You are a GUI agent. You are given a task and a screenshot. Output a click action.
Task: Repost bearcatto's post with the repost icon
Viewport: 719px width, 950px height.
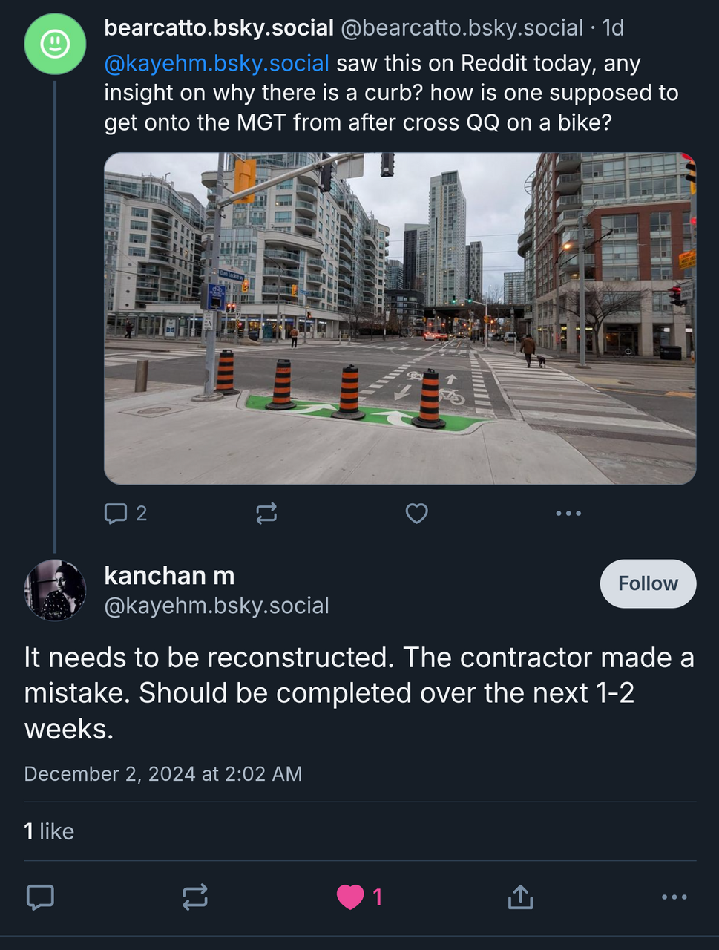[x=266, y=513]
